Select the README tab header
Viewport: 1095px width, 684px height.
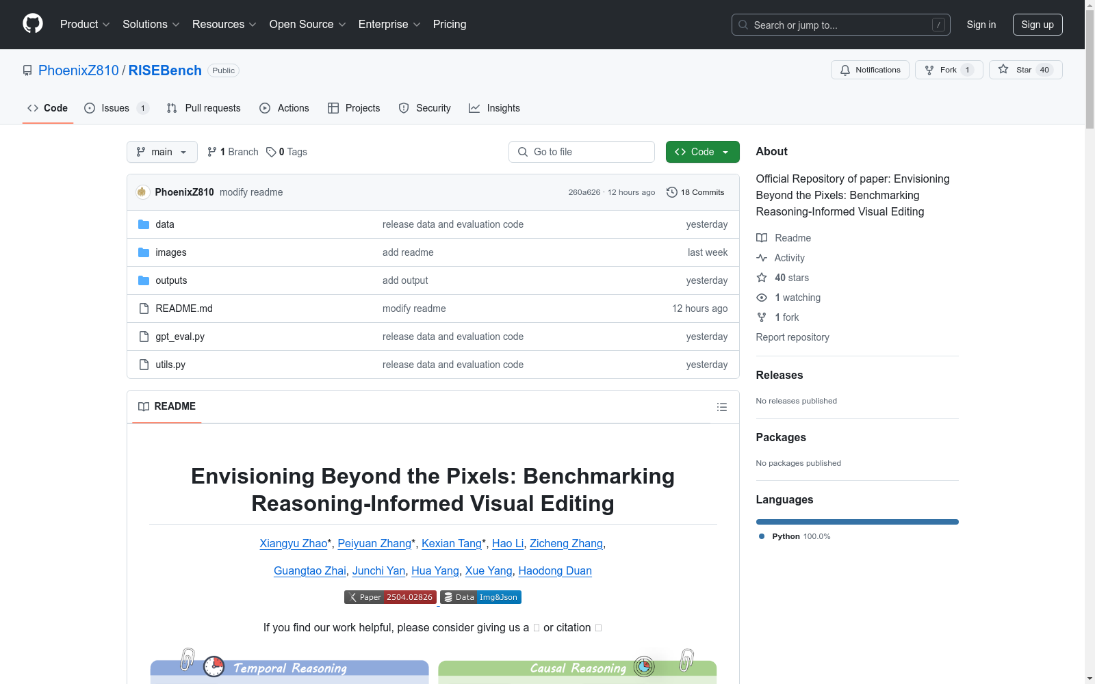pyautogui.click(x=167, y=406)
